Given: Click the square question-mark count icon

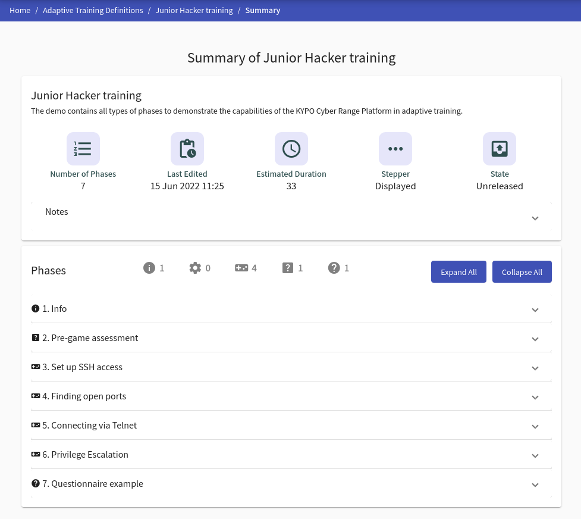Looking at the screenshot, I should (x=288, y=268).
